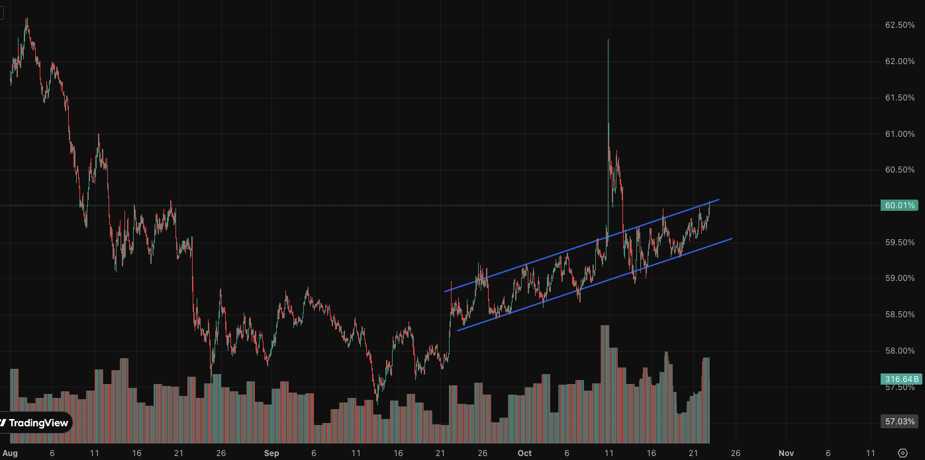The image size is (925, 460).
Task: Click the tallest volume bar near Oct 11
Action: pos(605,384)
